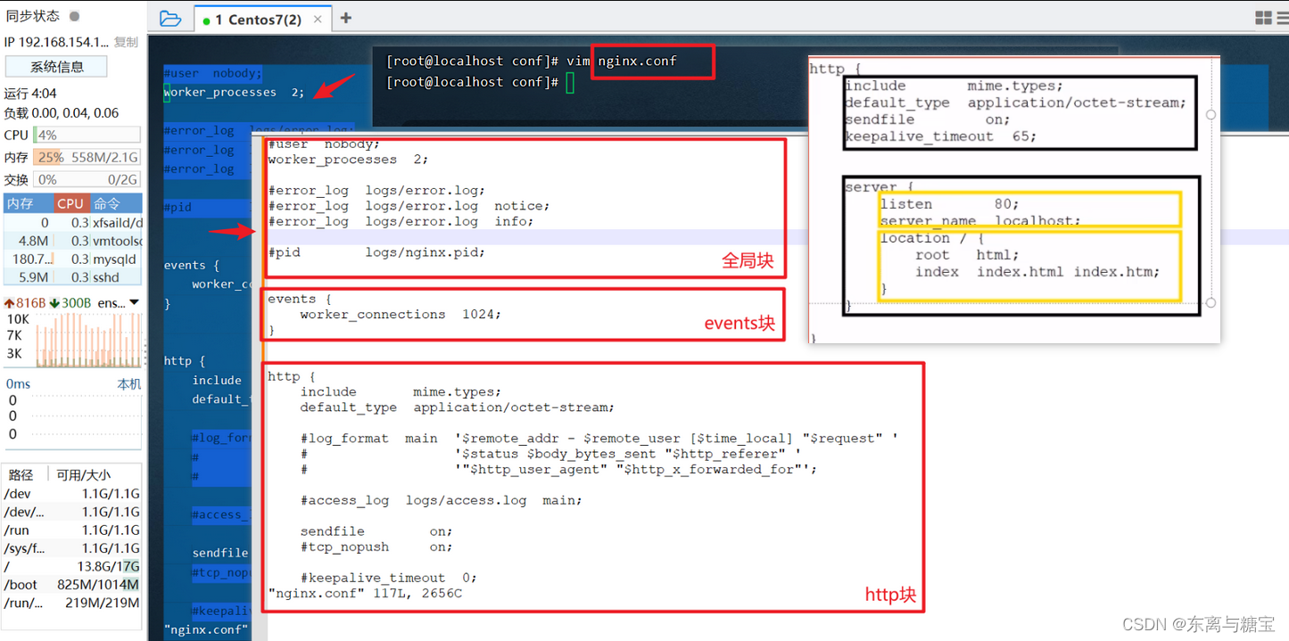Select the mysqld process row
Screen dimensions: 1289x641
[x=71, y=259]
